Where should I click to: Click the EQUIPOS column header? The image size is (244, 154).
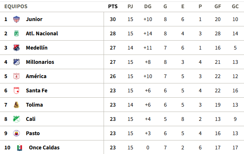click(16, 6)
